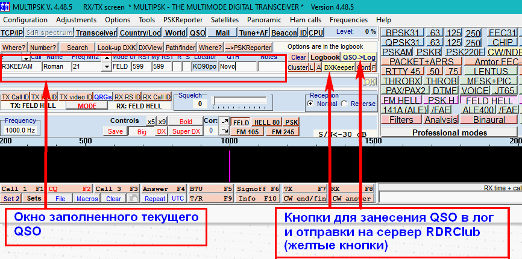The width and height of the screenshot is (522, 259).
Task: Open the Options menu
Action: coord(118,20)
